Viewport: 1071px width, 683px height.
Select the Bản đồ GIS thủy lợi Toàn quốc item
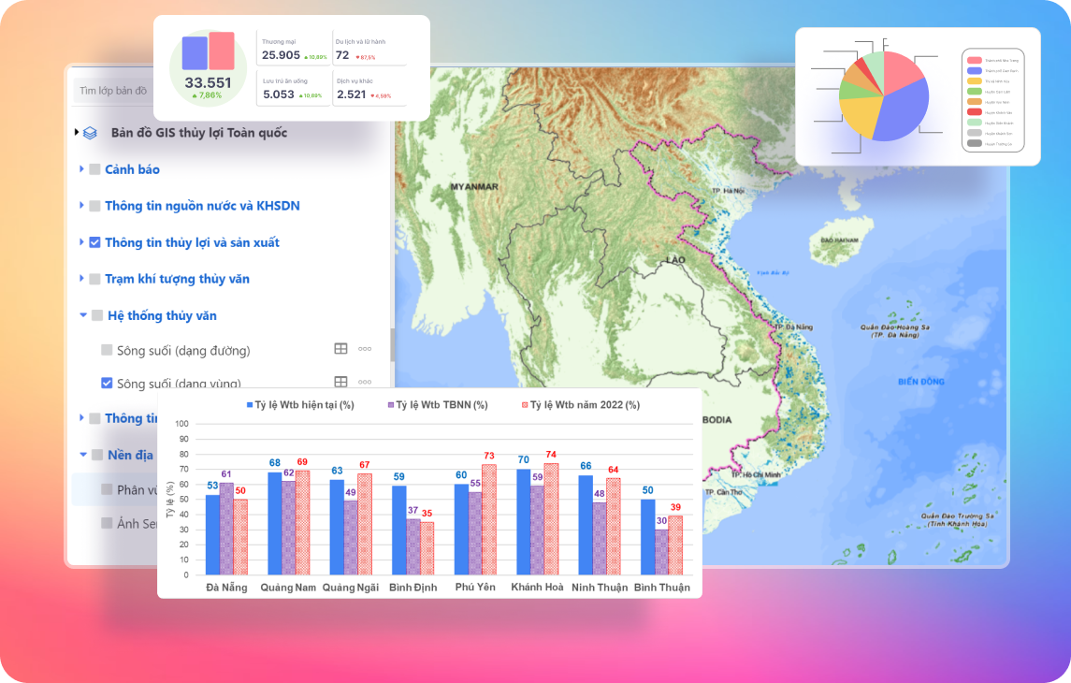[x=200, y=133]
